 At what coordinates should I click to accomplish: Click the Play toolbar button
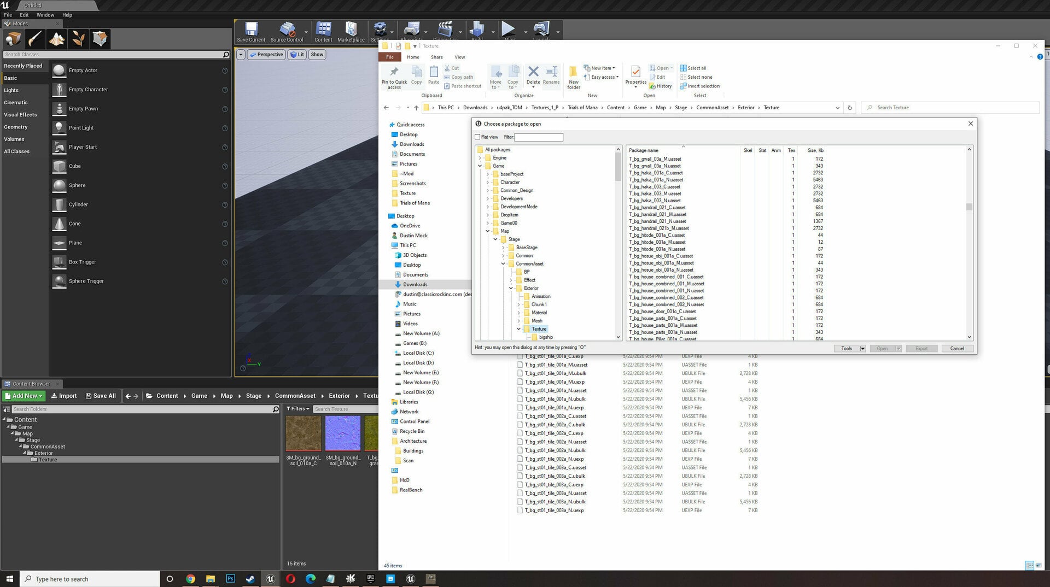pyautogui.click(x=509, y=31)
